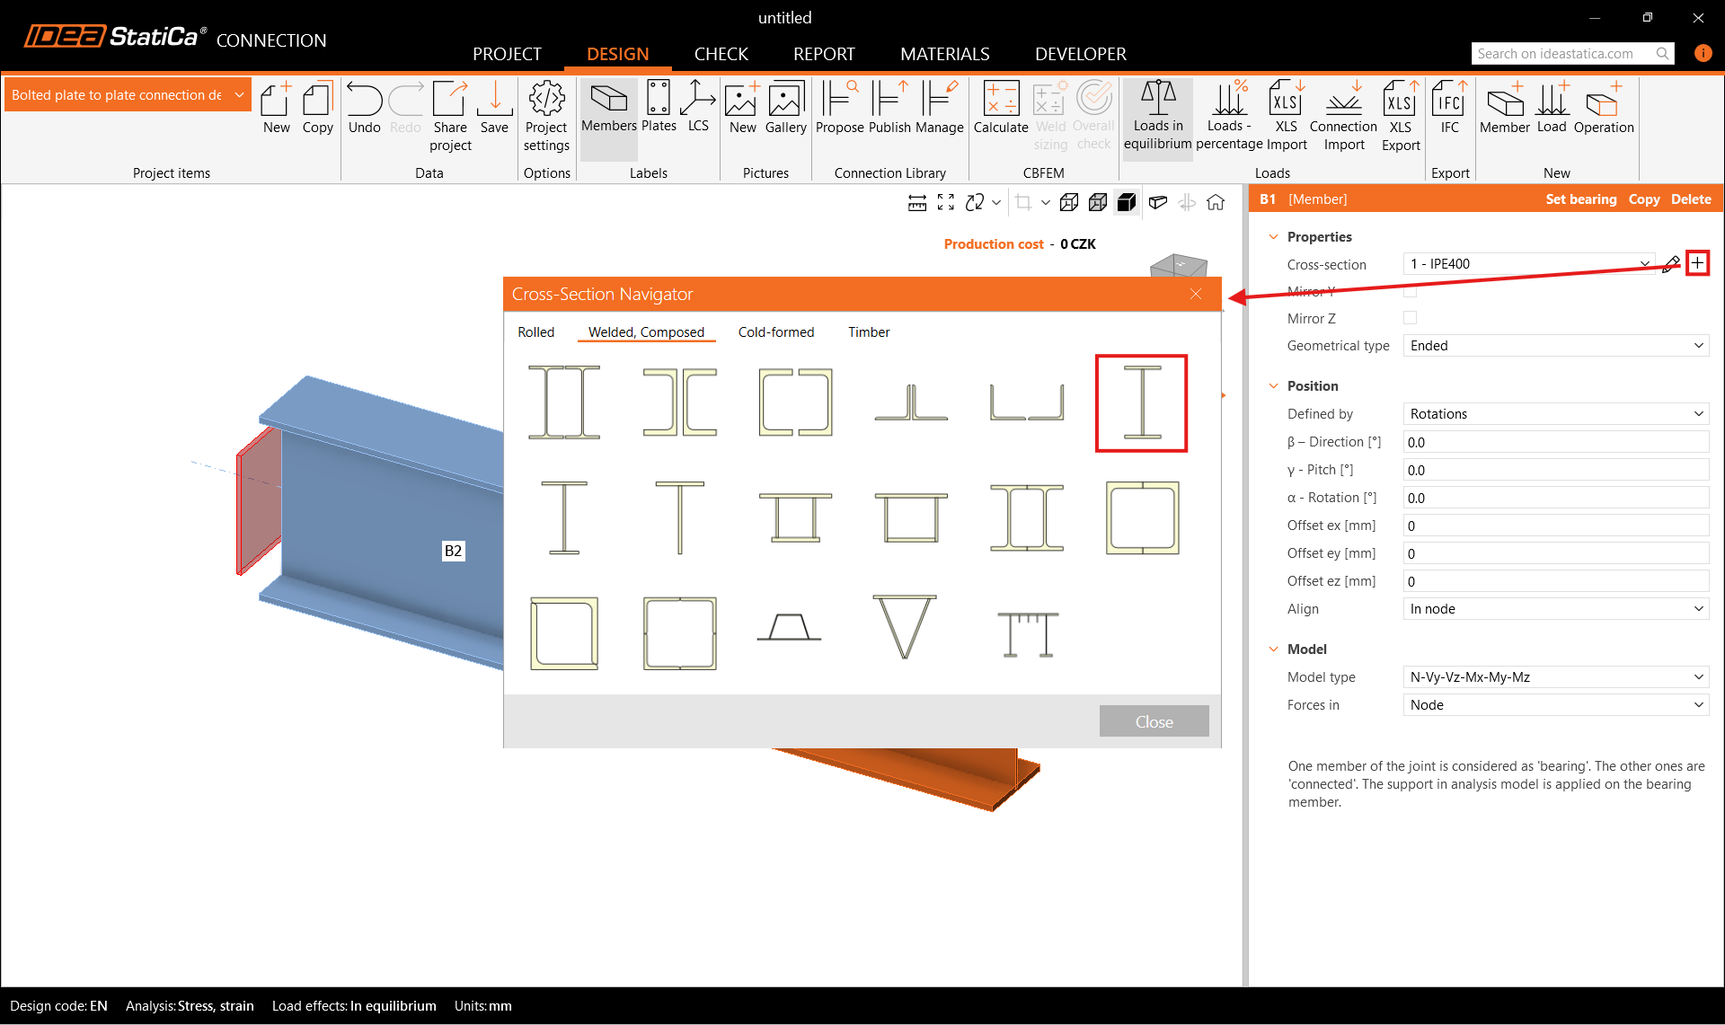Click Set bearing link
1725x1025 pixels.
[1580, 199]
